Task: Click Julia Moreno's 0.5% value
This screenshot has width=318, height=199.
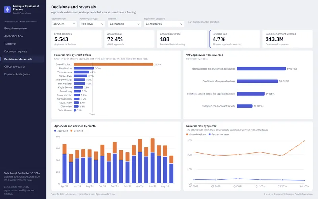Action: coord(79,111)
